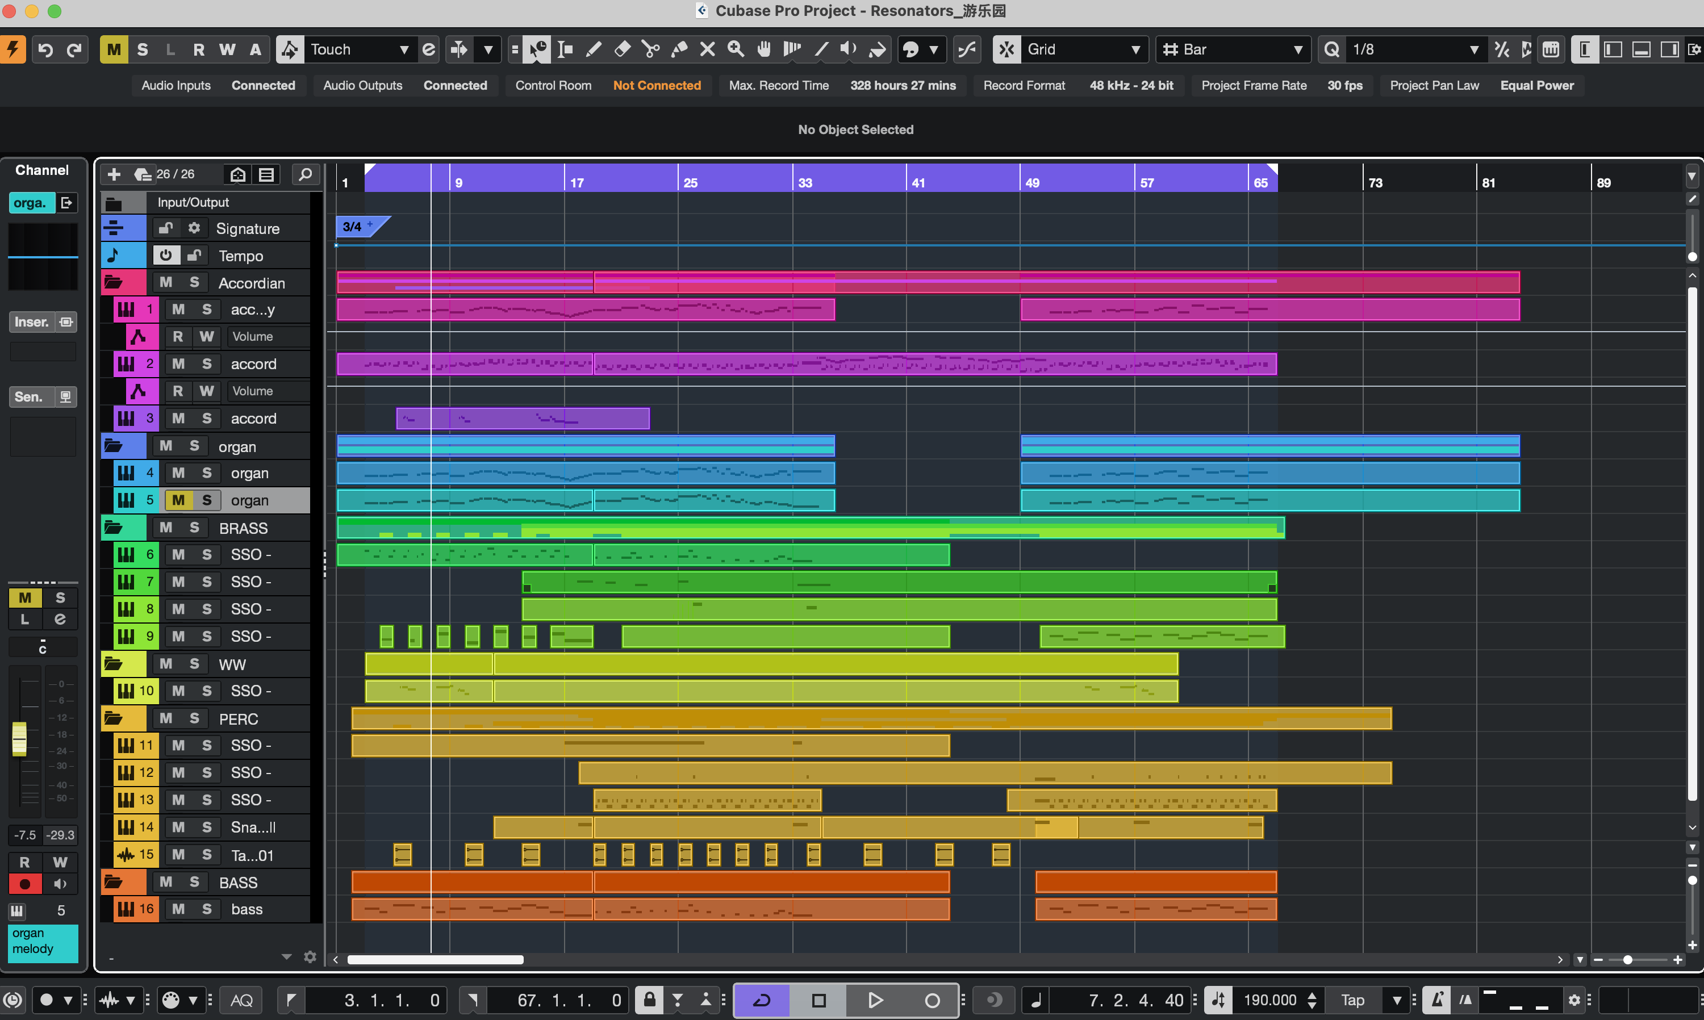The height and width of the screenshot is (1020, 1704).
Task: Select the Draw pencil tool
Action: pyautogui.click(x=593, y=49)
